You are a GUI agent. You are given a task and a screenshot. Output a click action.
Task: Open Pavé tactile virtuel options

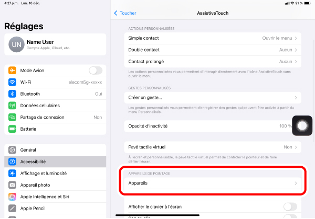[213, 147]
